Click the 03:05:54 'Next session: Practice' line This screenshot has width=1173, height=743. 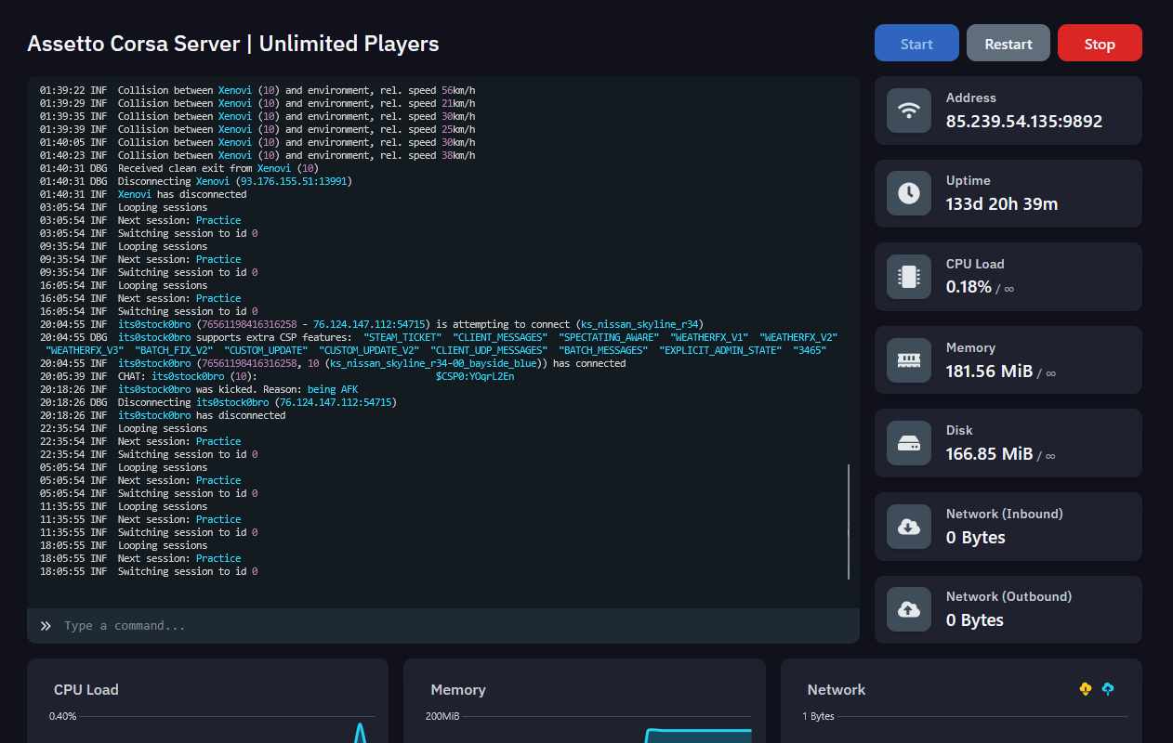point(140,220)
